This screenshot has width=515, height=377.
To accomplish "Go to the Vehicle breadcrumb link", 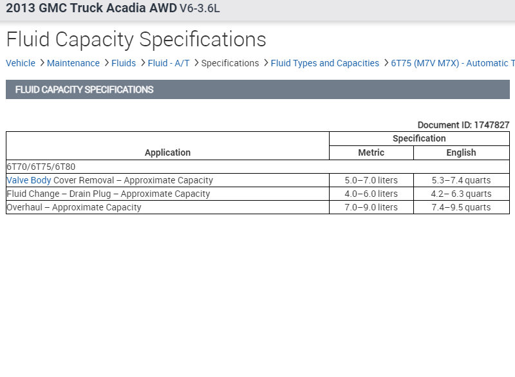I will [x=21, y=63].
